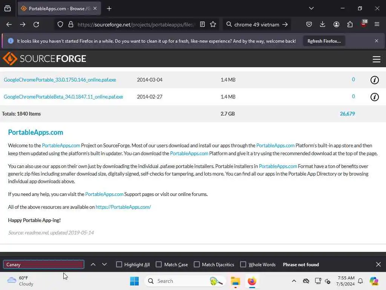Focus the chrome 49 vietnam search box

(256, 25)
